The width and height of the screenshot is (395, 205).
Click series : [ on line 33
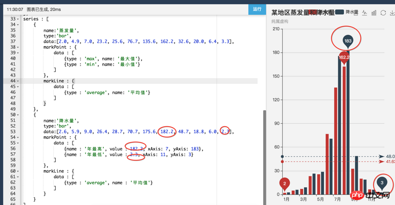click(36, 19)
